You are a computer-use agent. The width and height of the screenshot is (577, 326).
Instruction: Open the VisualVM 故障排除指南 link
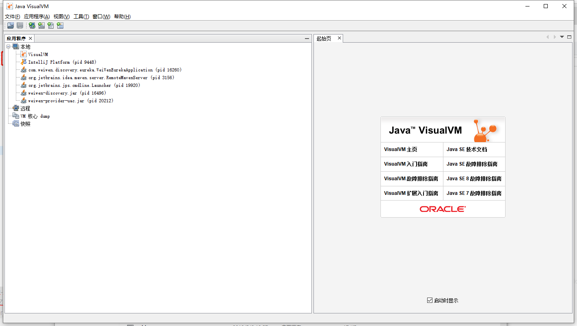(411, 179)
